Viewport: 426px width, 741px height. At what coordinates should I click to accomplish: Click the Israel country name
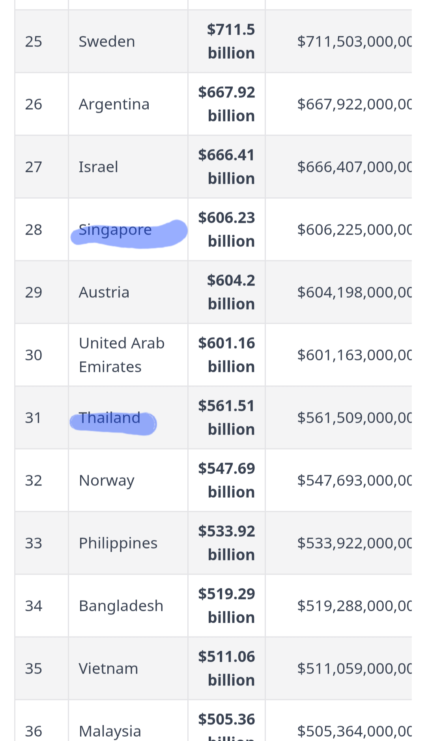[x=98, y=167]
